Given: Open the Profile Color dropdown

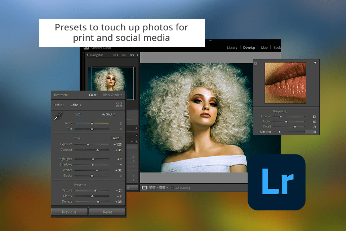Looking at the screenshot, I should pyautogui.click(x=76, y=105).
